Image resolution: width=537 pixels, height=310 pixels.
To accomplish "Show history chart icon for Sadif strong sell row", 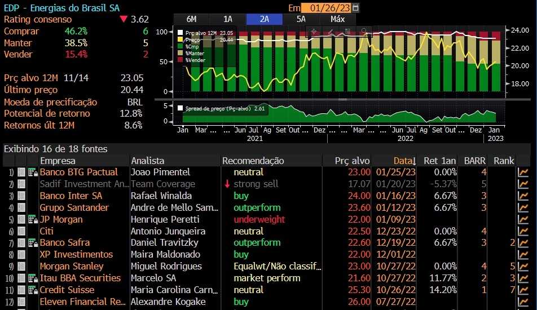I will click(x=523, y=184).
